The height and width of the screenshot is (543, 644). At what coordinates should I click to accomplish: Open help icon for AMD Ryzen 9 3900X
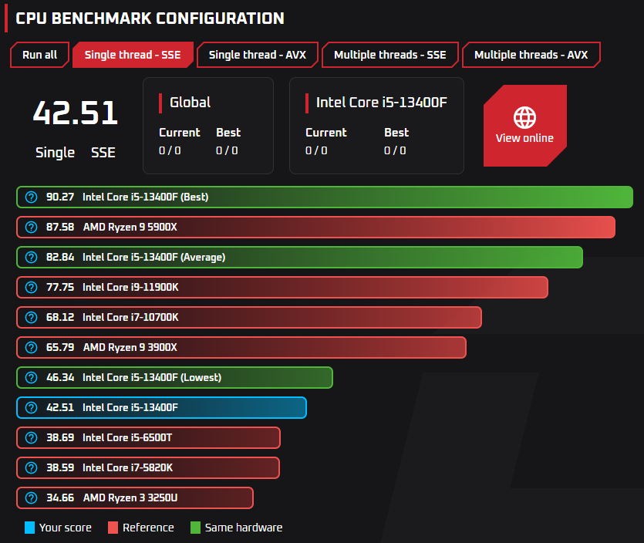[x=31, y=348]
